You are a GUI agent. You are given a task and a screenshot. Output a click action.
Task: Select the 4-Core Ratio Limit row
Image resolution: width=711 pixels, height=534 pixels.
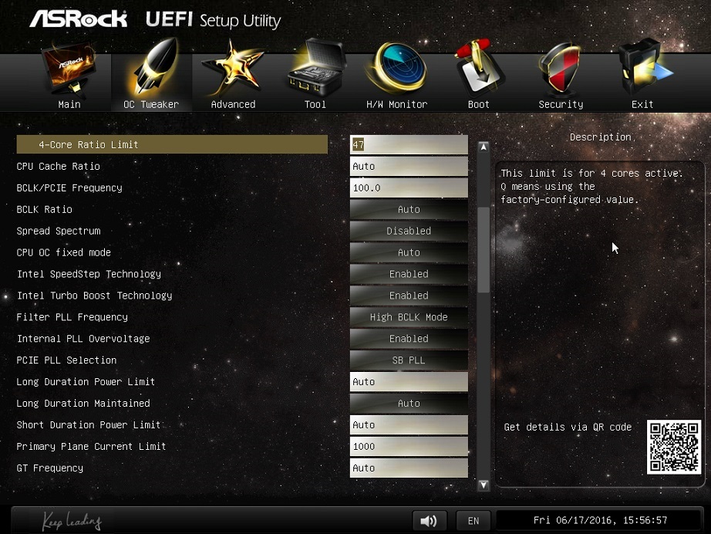click(172, 145)
